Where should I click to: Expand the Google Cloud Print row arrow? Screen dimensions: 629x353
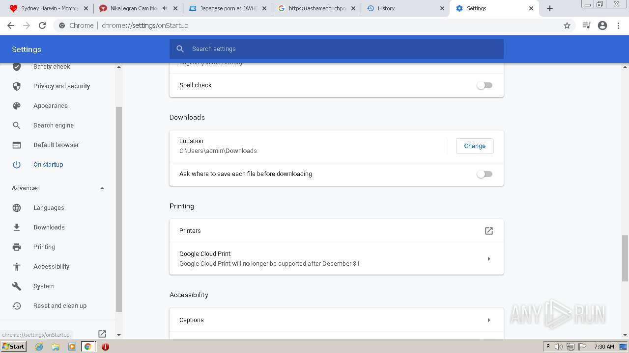pos(489,259)
